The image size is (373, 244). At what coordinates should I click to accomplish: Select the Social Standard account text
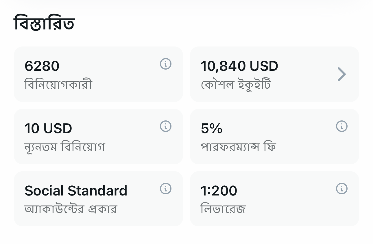[76, 191]
